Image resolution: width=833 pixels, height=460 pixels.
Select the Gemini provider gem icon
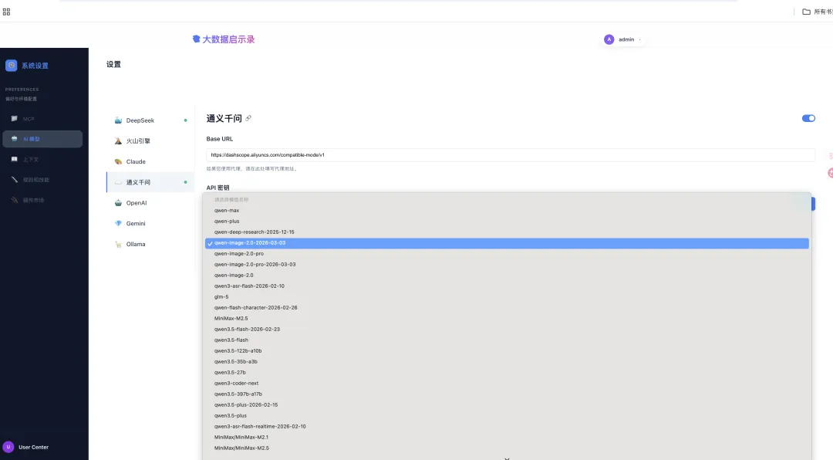(118, 223)
